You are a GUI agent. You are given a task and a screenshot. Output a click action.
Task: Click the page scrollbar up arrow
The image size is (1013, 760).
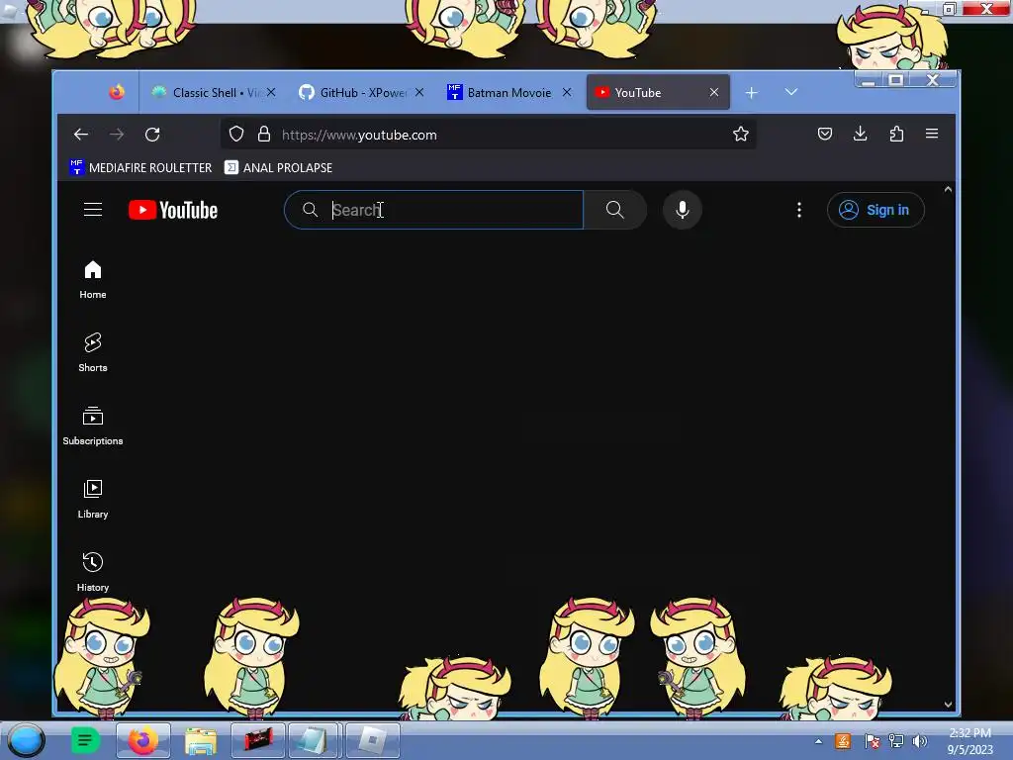pyautogui.click(x=948, y=189)
